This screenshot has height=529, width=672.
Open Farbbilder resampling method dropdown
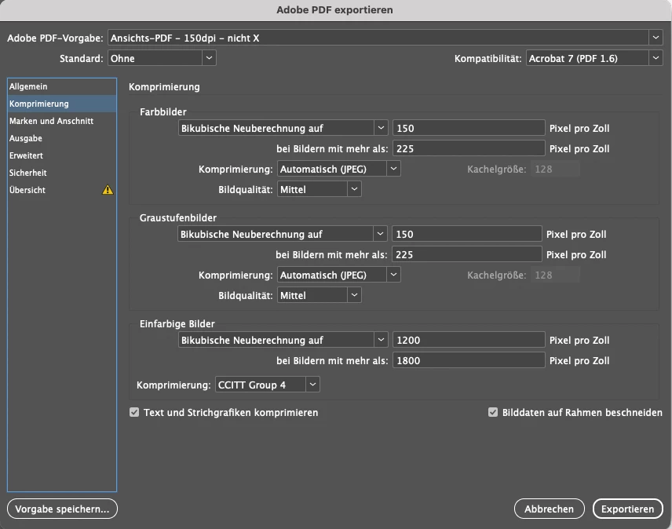tap(283, 128)
